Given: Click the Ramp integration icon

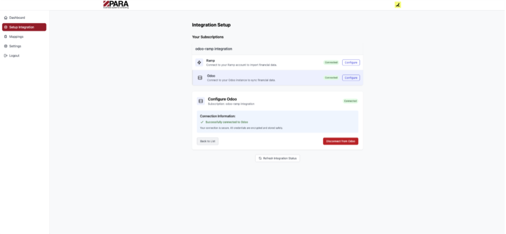Looking at the screenshot, I should (199, 63).
